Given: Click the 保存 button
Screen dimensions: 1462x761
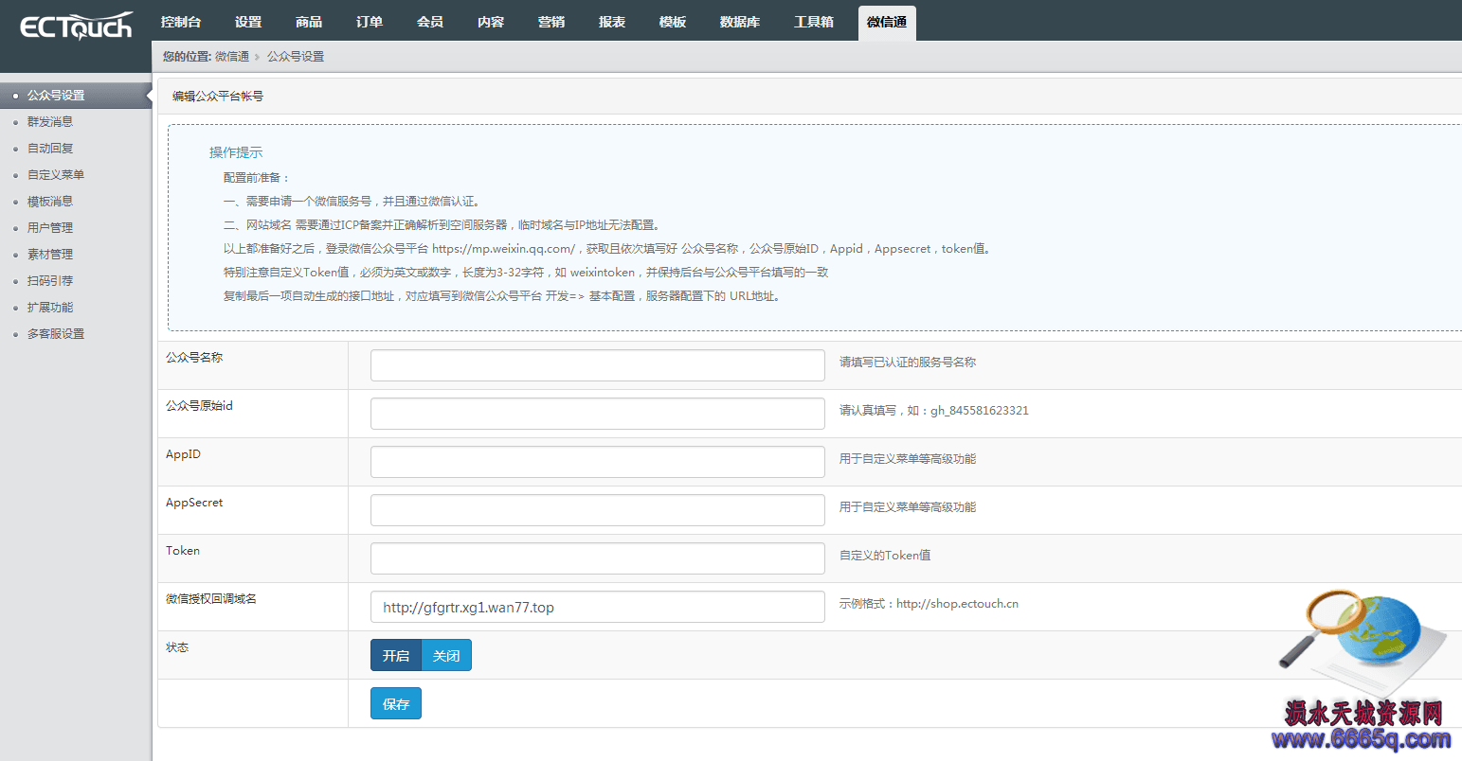Looking at the screenshot, I should (396, 703).
